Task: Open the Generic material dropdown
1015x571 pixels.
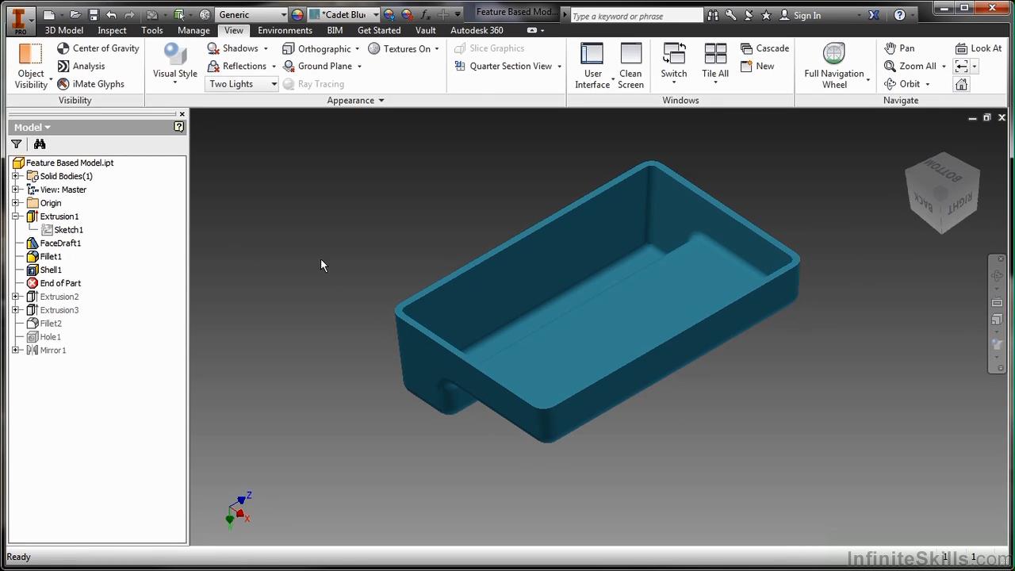Action: pos(251,15)
